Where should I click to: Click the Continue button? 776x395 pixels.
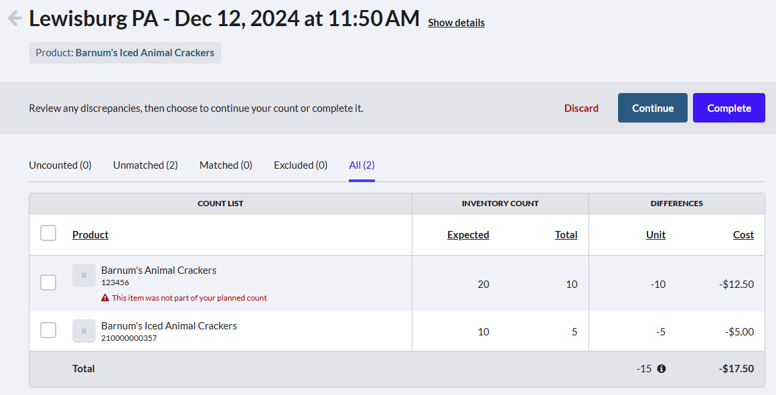(x=653, y=108)
